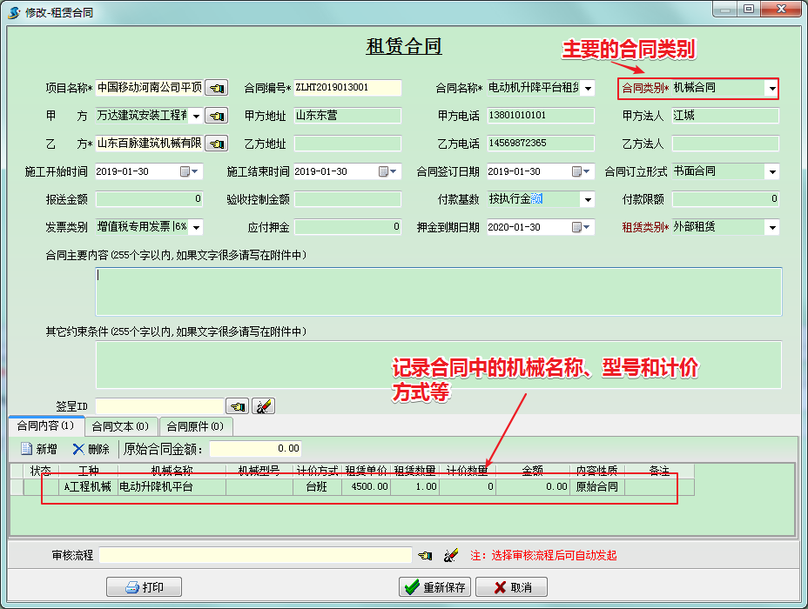Screen dimensions: 808x609
Task: Expand 合同类别 dropdown
Action: (x=772, y=88)
